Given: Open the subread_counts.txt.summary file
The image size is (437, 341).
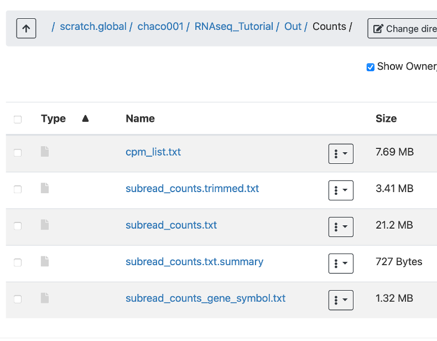Looking at the screenshot, I should click(194, 262).
